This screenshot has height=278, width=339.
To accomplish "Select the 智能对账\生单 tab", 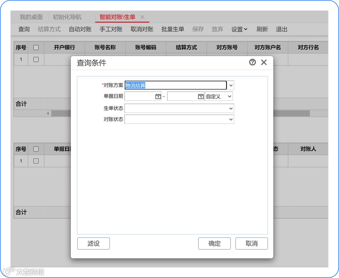I will tap(117, 17).
